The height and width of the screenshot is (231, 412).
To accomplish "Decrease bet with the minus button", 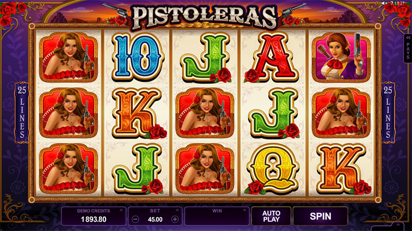I will [135, 219].
